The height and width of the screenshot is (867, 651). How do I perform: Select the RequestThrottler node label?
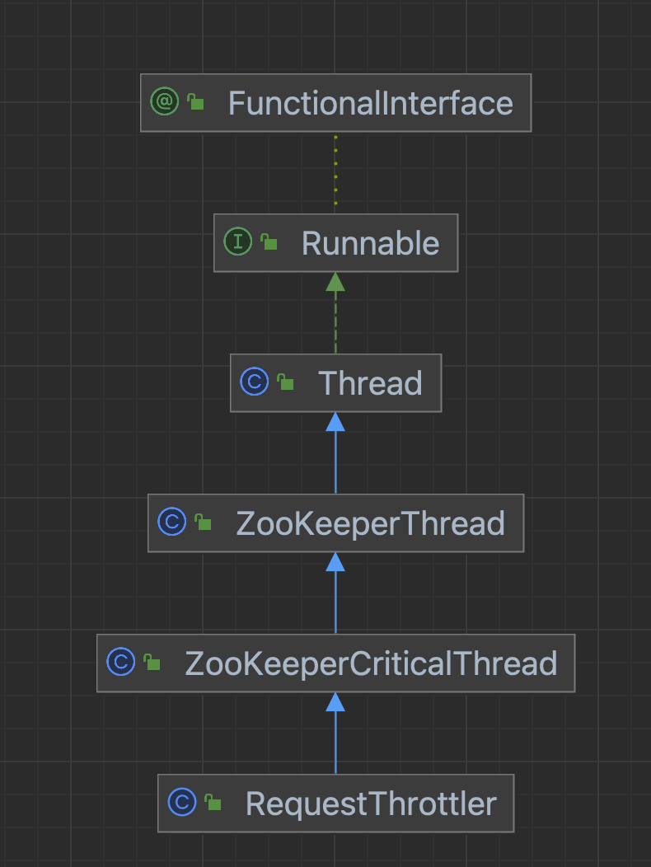pyautogui.click(x=371, y=804)
